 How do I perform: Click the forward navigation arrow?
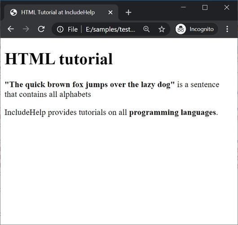pyautogui.click(x=26, y=29)
